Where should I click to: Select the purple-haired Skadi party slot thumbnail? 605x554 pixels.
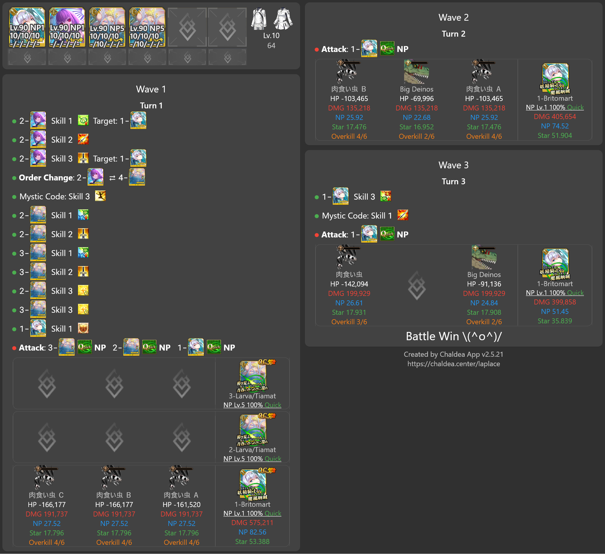[67, 27]
